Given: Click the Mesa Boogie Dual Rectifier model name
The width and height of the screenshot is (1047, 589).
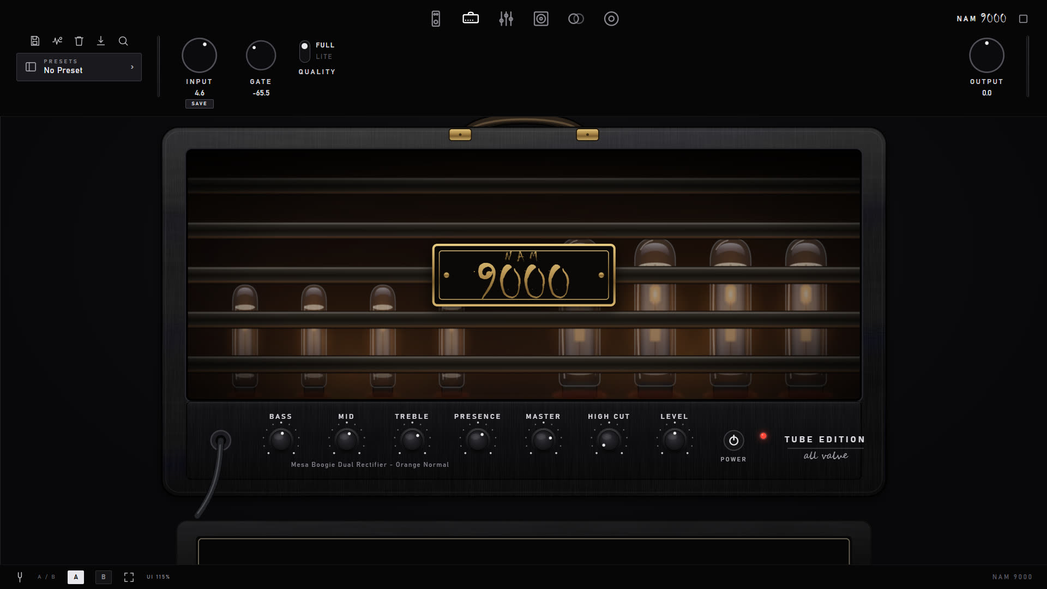Looking at the screenshot, I should point(370,465).
